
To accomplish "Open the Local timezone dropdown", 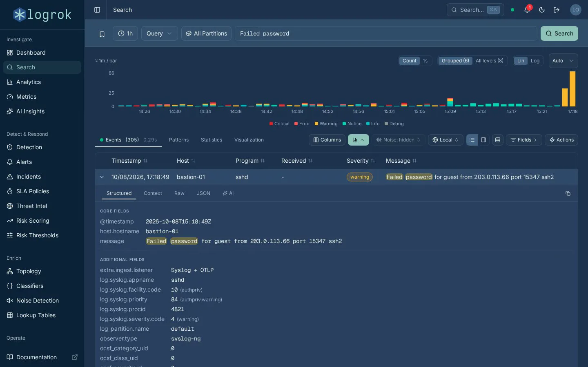I will (x=445, y=140).
